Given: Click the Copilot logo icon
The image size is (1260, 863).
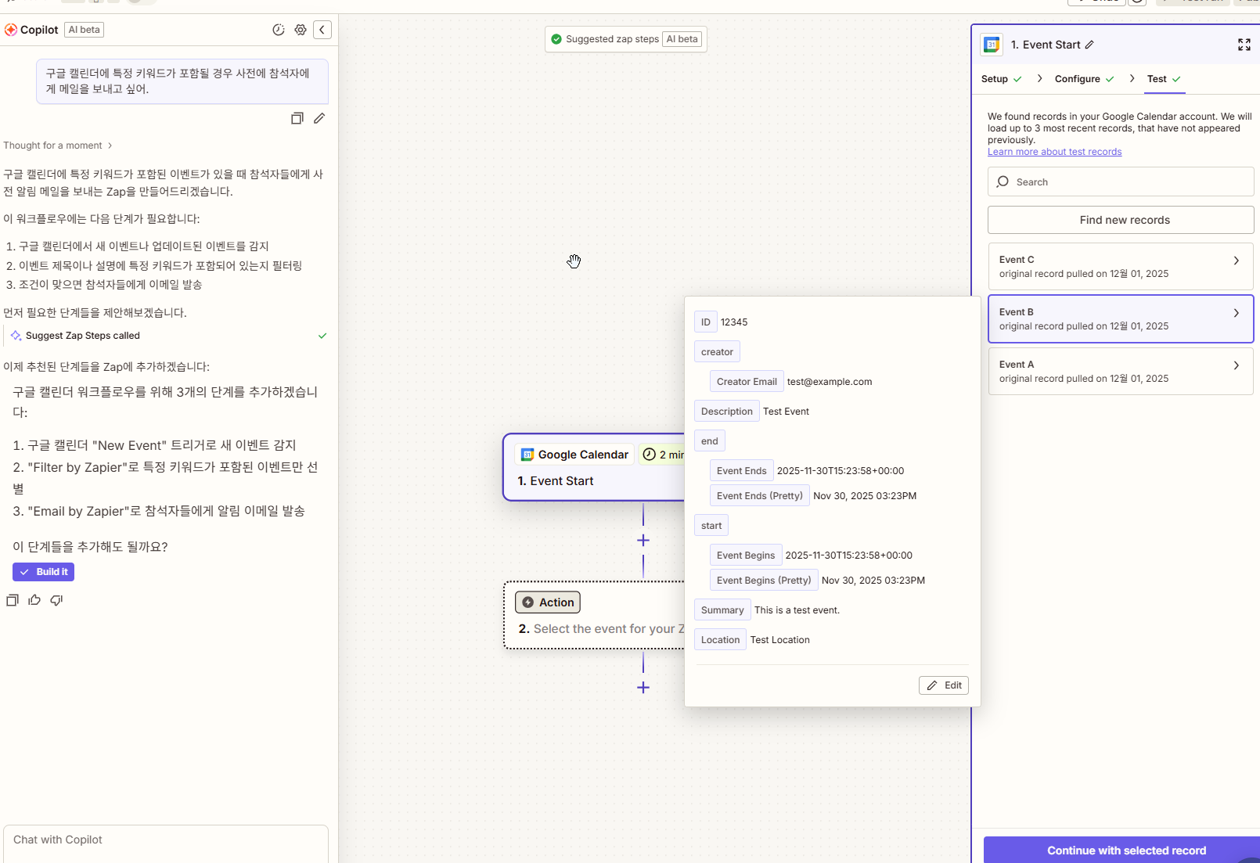Looking at the screenshot, I should coord(11,30).
